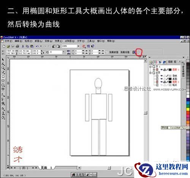The width and height of the screenshot is (190, 178).
Task: Select the Ellipse tool
Action: [x=3, y=81]
